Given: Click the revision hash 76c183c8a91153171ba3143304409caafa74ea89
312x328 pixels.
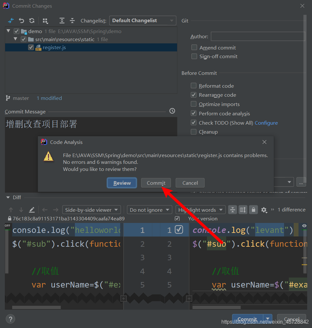Looking at the screenshot, I should [x=69, y=218].
